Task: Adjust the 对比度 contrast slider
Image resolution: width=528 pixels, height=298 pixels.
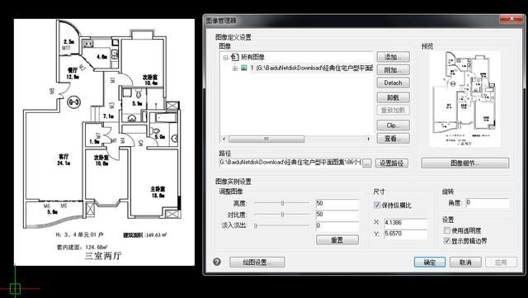Action: tap(282, 215)
